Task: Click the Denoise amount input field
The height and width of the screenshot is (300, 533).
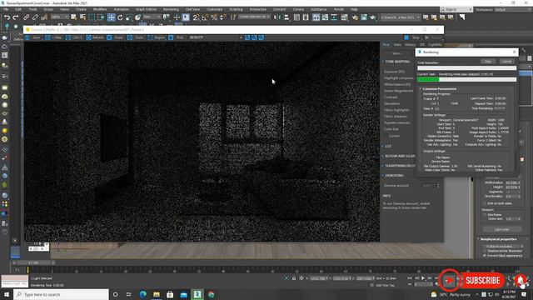Action: pos(428,186)
